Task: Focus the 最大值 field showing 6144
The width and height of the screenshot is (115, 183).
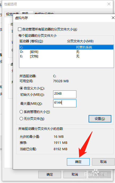Action: pyautogui.click(x=65, y=103)
